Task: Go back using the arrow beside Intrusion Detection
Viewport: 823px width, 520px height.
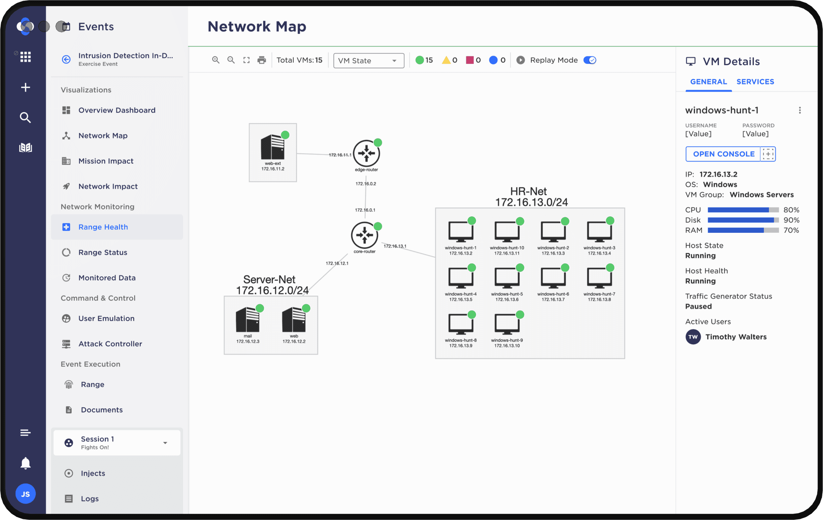Action: point(66,59)
